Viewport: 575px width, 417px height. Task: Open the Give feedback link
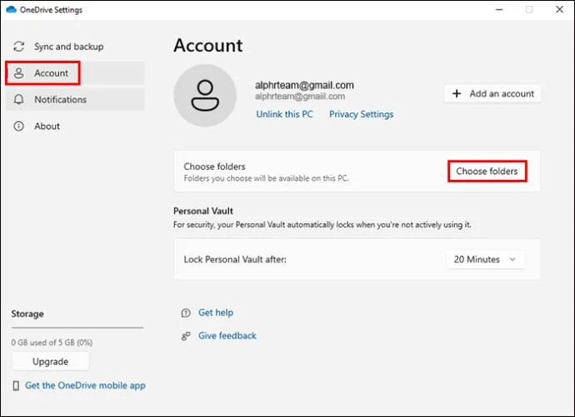click(x=227, y=335)
